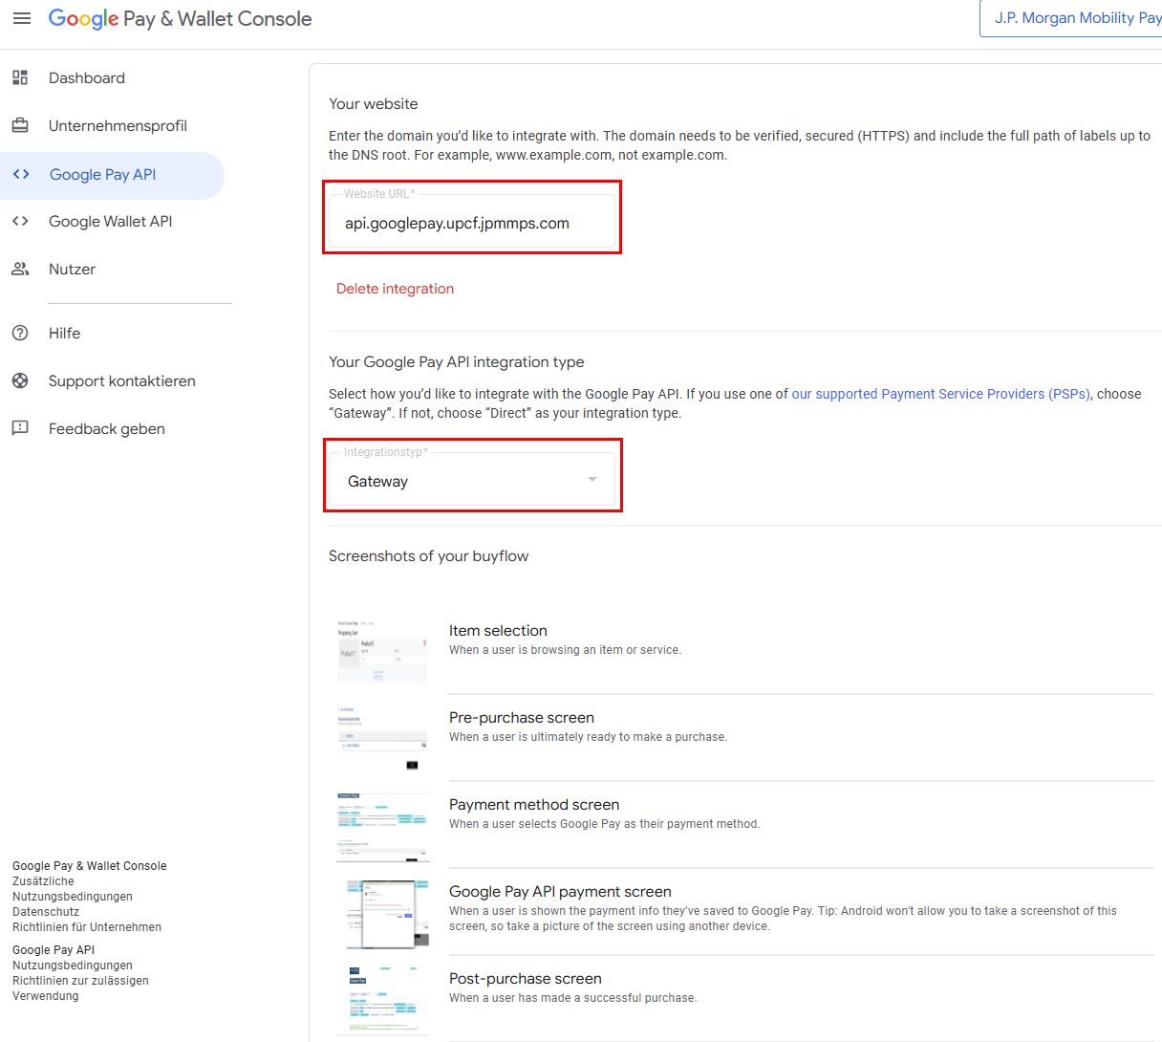Image resolution: width=1162 pixels, height=1042 pixels.
Task: Open the navigation hamburger menu
Action: point(22,18)
